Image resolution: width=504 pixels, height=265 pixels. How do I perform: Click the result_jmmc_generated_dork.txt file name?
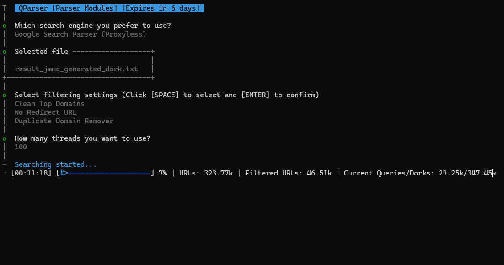pos(76,69)
